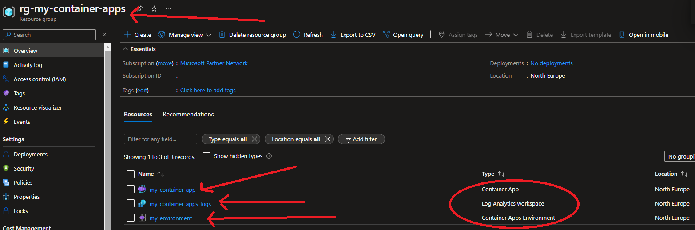This screenshot has height=230, width=695.
Task: Click the Add filter button
Action: pos(361,139)
